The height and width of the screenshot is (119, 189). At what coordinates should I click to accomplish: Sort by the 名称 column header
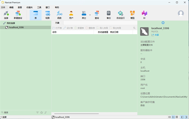coord(72,32)
